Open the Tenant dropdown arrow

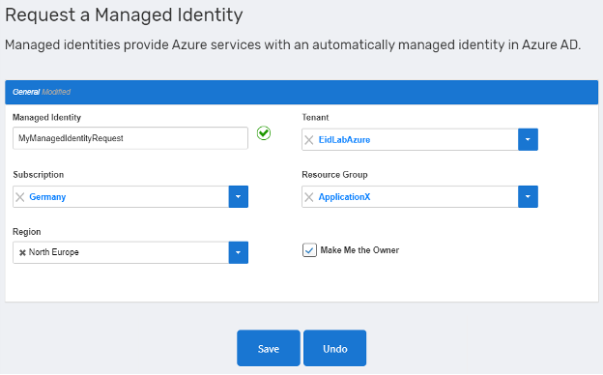click(x=528, y=139)
